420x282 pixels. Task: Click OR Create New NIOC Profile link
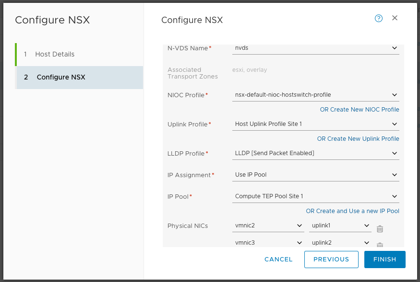360,110
